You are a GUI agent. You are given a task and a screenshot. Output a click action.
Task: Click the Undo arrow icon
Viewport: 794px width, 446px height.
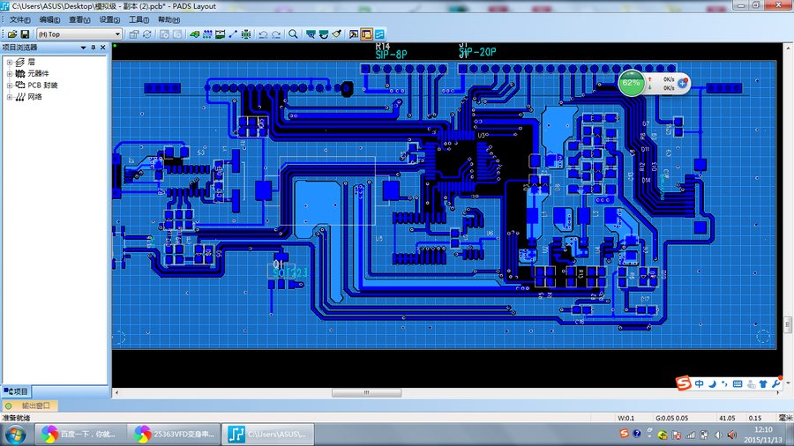pyautogui.click(x=262, y=34)
